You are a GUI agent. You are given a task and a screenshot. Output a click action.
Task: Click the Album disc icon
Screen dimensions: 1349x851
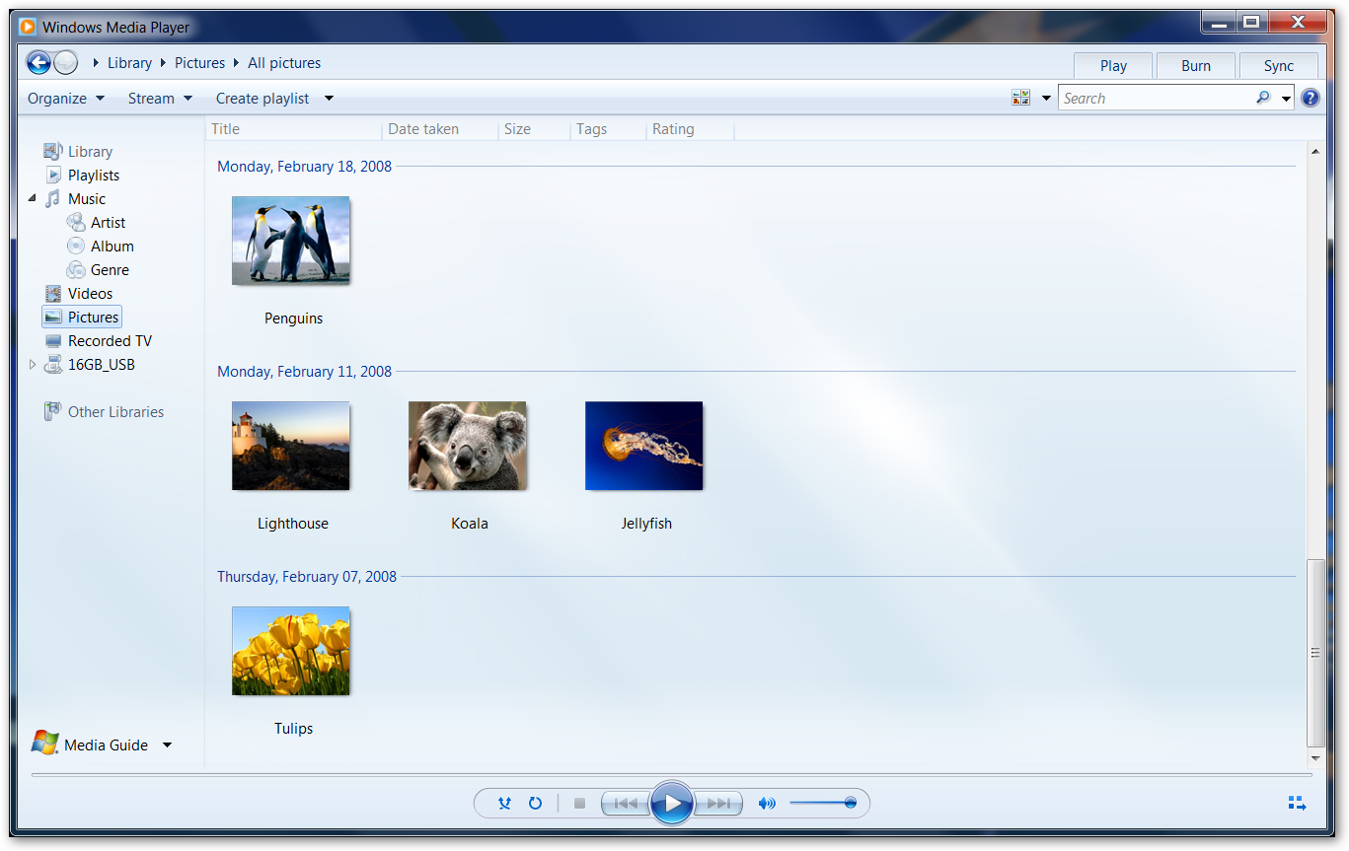(x=76, y=247)
